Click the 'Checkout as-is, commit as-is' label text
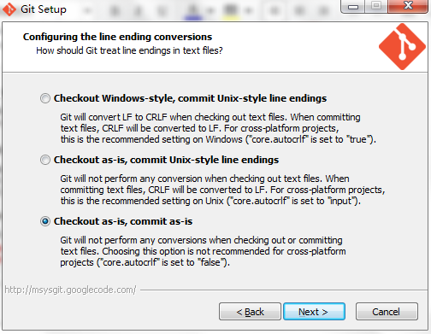 click(x=123, y=221)
